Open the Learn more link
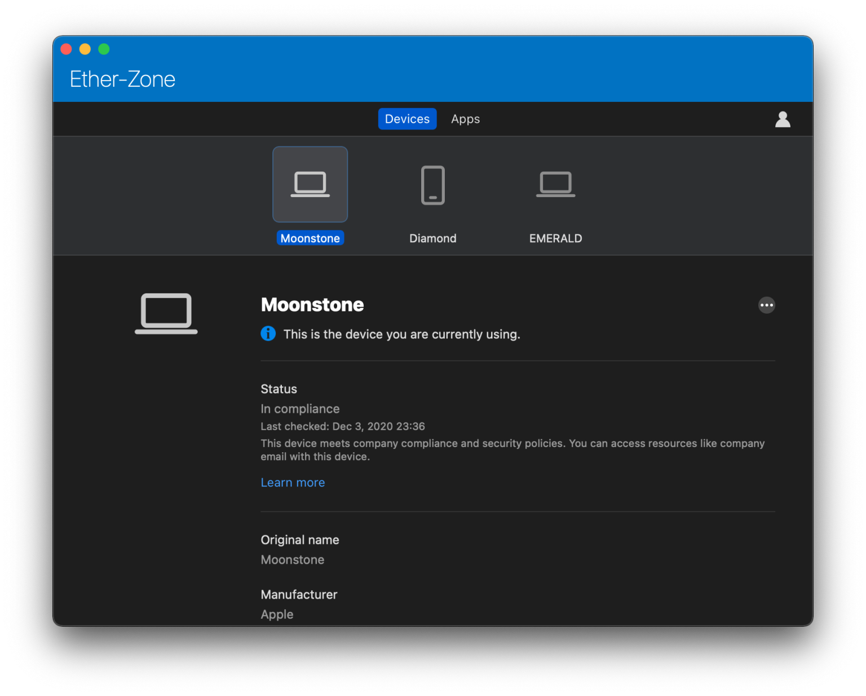Image resolution: width=866 pixels, height=696 pixels. pos(293,482)
